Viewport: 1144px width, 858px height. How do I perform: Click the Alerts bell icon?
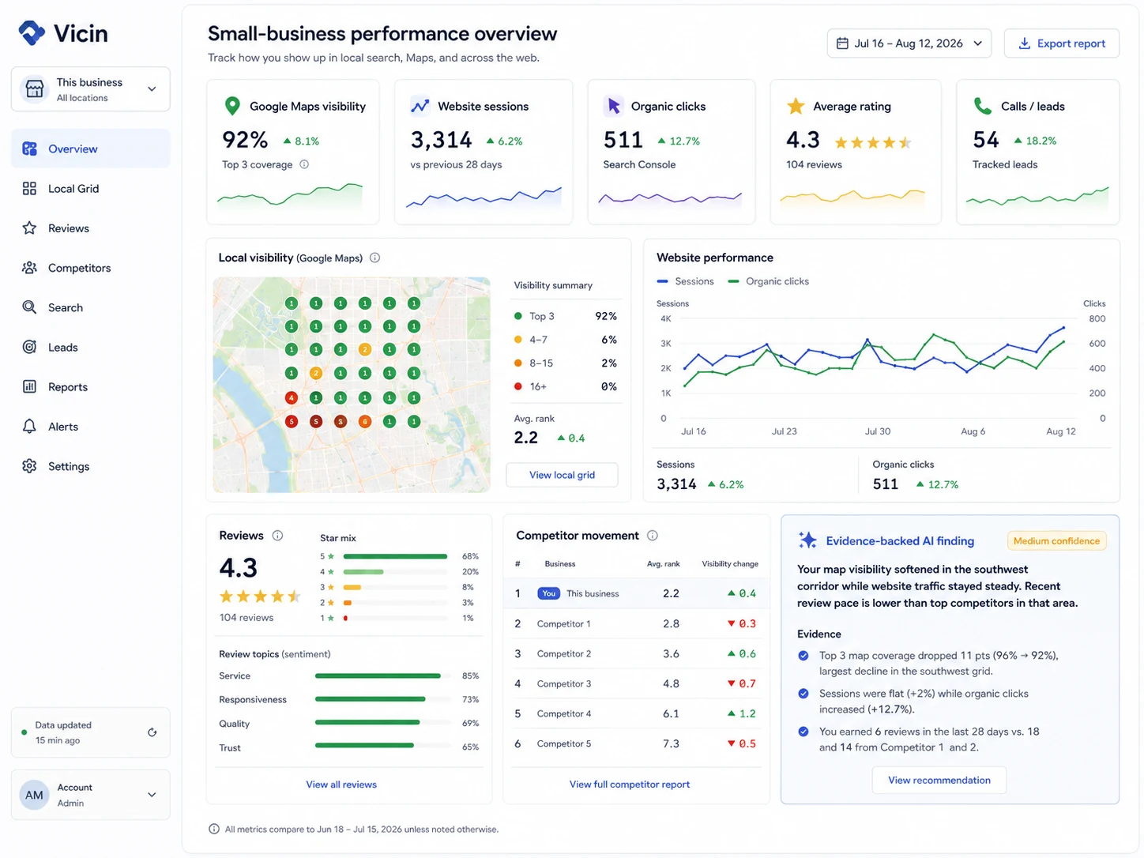[x=29, y=426]
